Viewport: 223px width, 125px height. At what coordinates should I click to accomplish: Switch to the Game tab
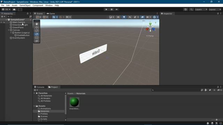pos(51,14)
